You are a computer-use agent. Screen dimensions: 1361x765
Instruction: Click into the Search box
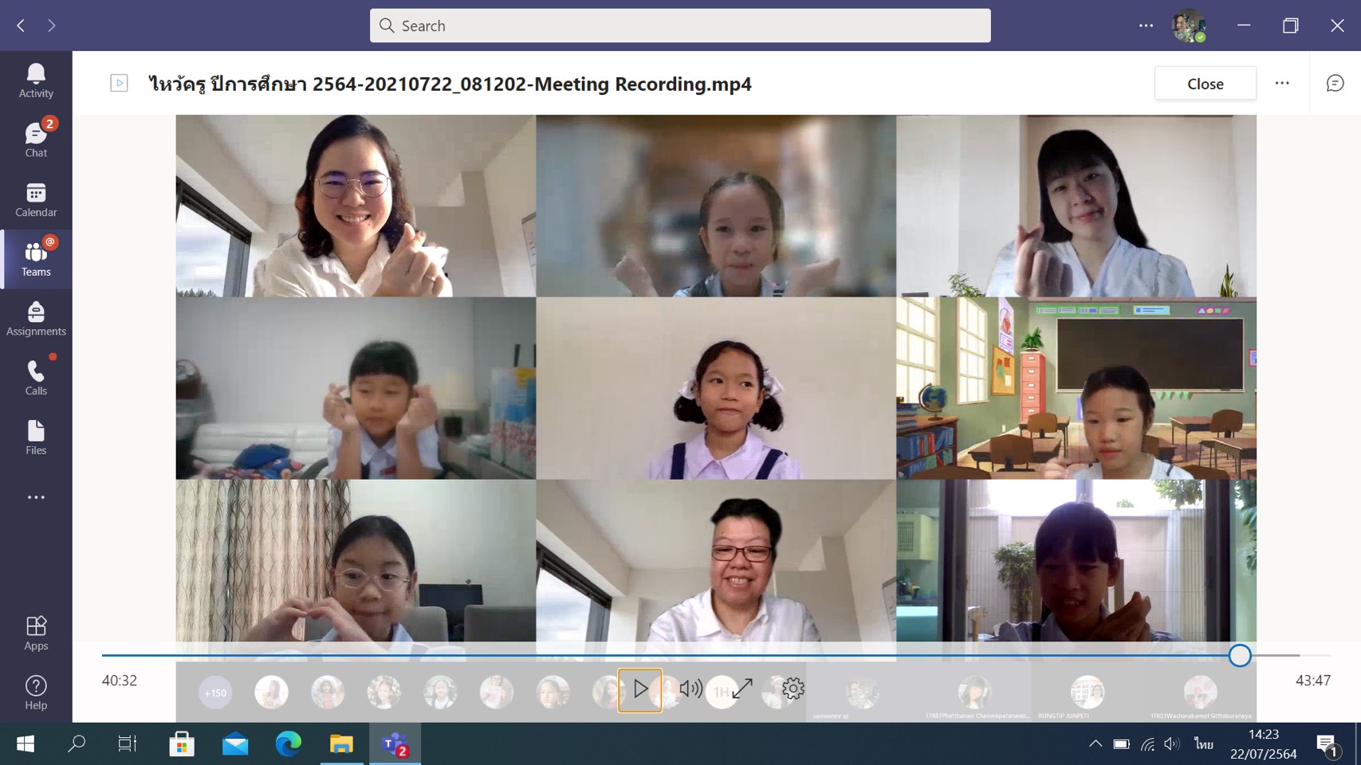pos(680,25)
